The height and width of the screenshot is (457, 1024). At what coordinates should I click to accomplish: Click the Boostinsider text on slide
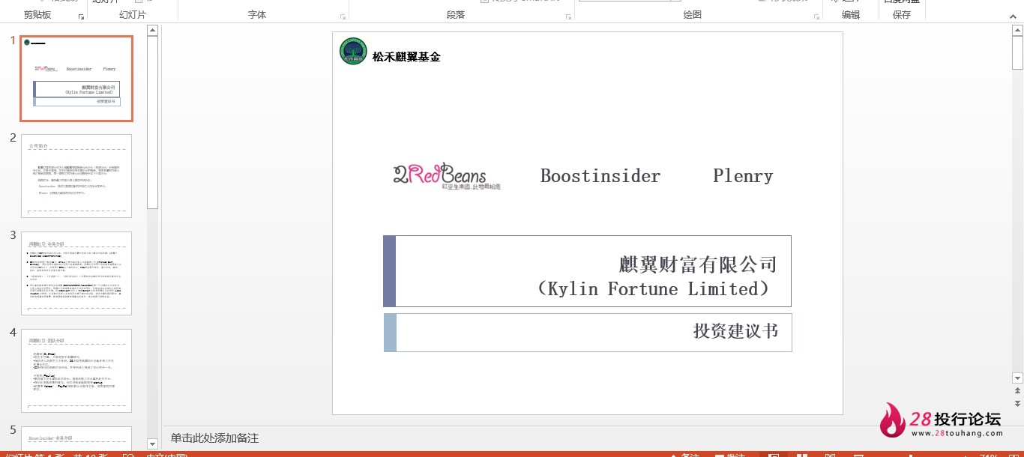pos(600,176)
